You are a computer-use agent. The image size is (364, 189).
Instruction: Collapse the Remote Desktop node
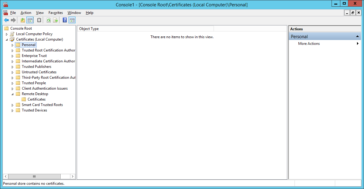[x=13, y=94]
